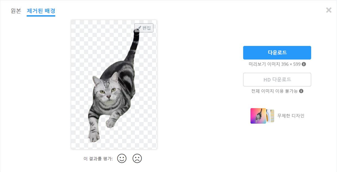The width and height of the screenshot is (337, 172).
Task: Open the 편집 editor button
Action: pos(144,28)
